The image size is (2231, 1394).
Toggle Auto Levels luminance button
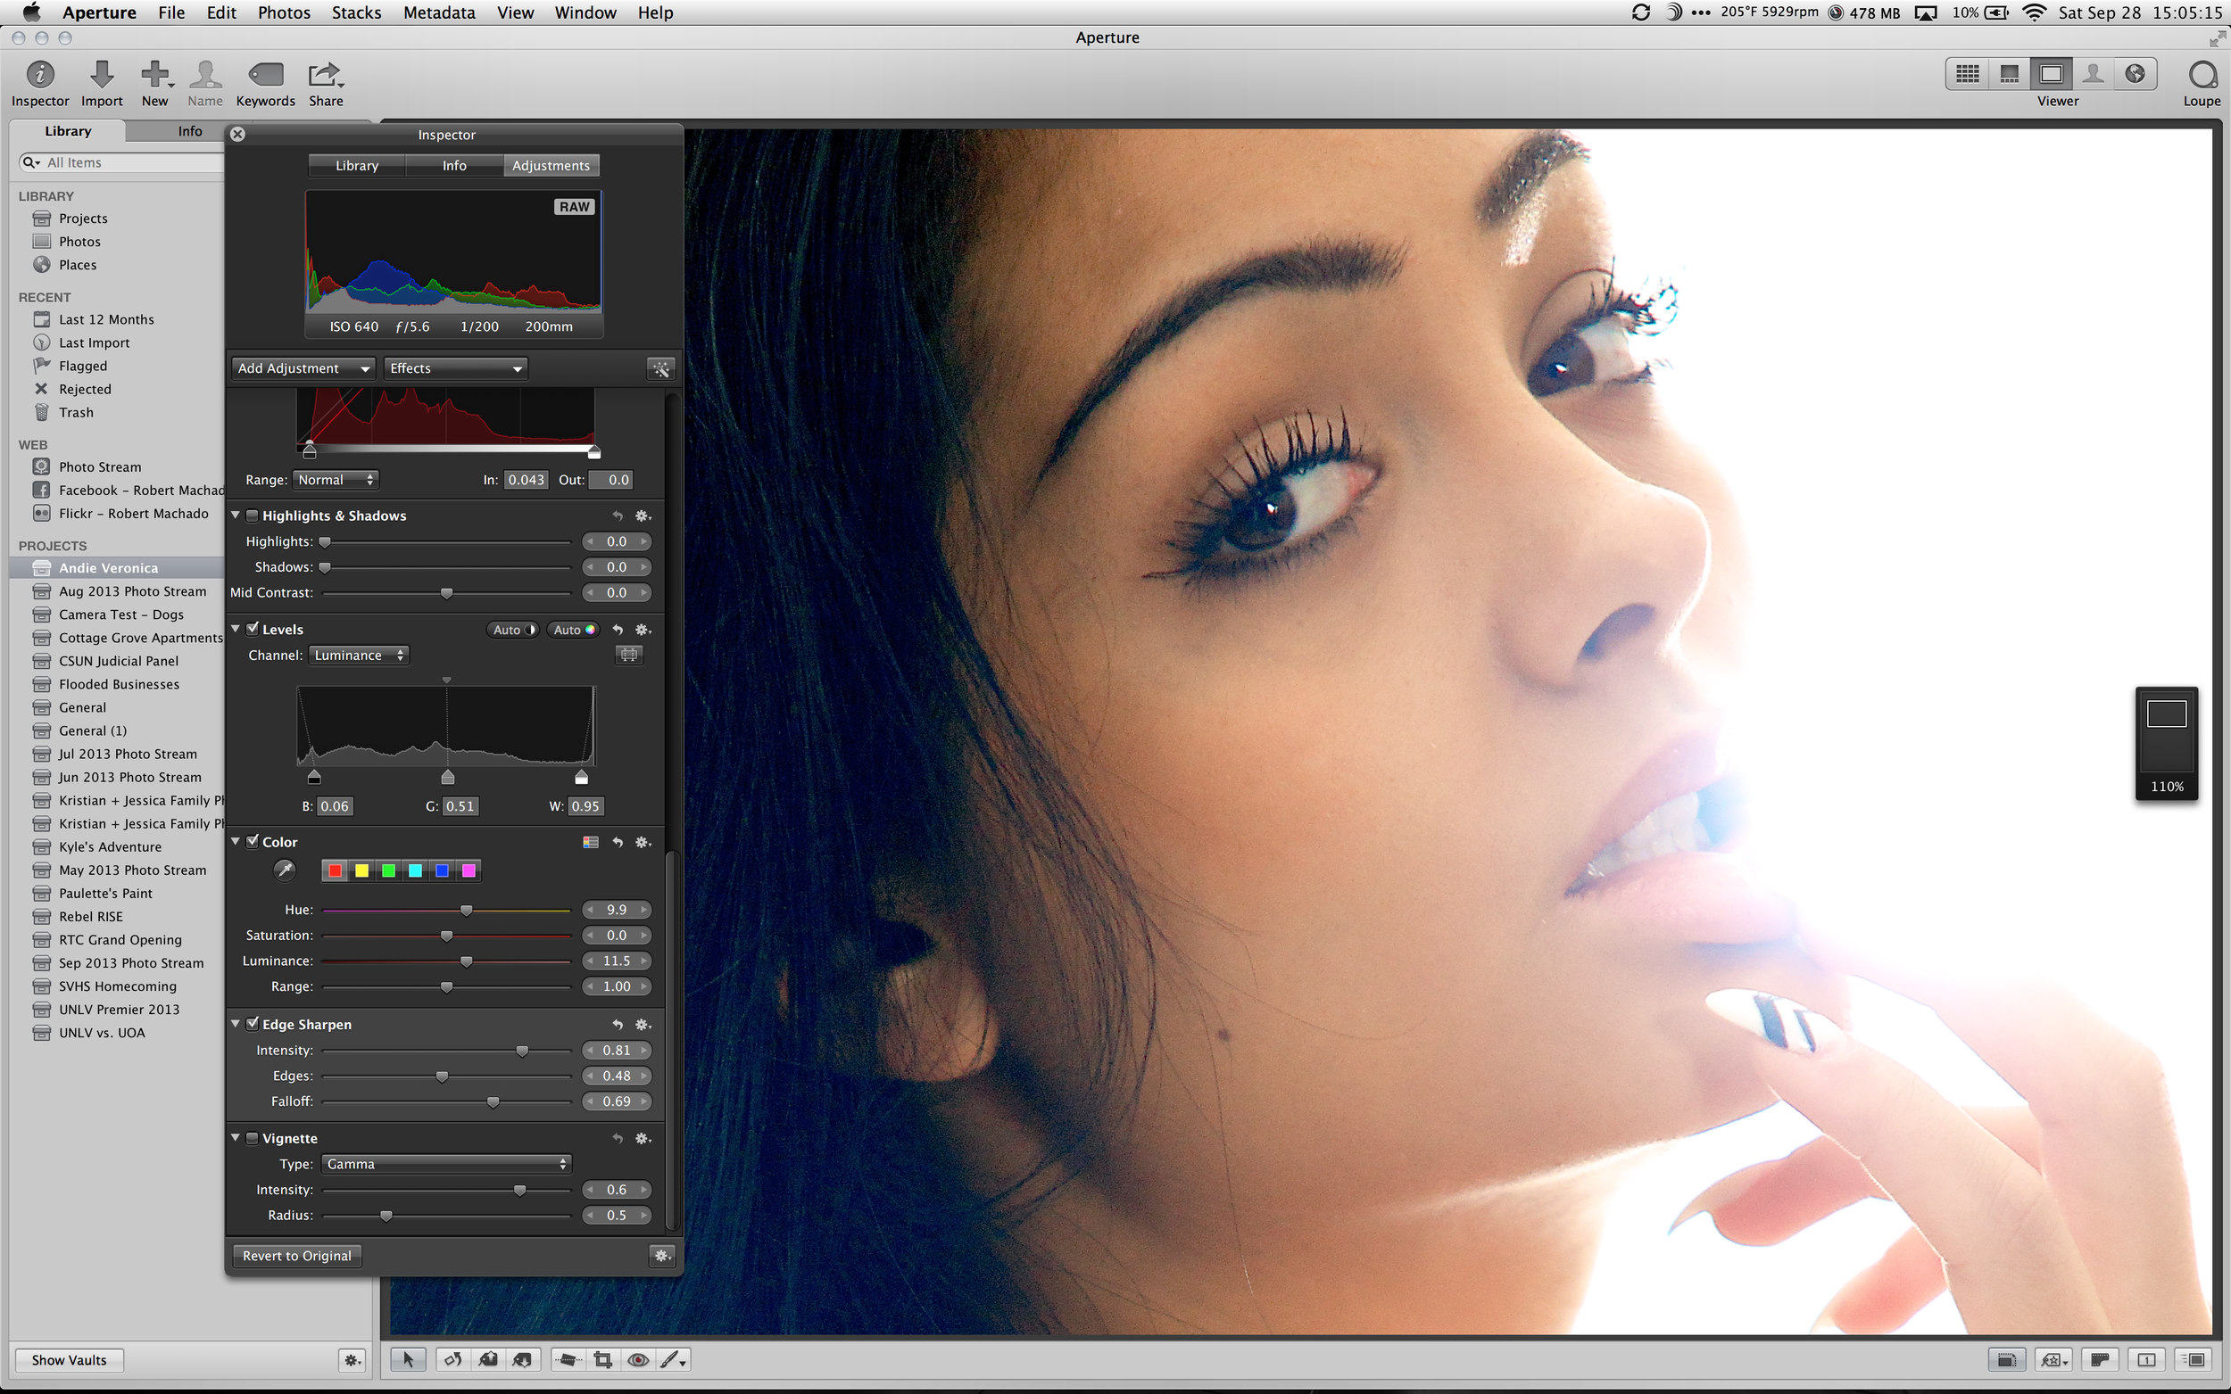512,630
